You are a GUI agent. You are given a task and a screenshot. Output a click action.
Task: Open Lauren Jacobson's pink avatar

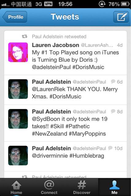[18, 52]
